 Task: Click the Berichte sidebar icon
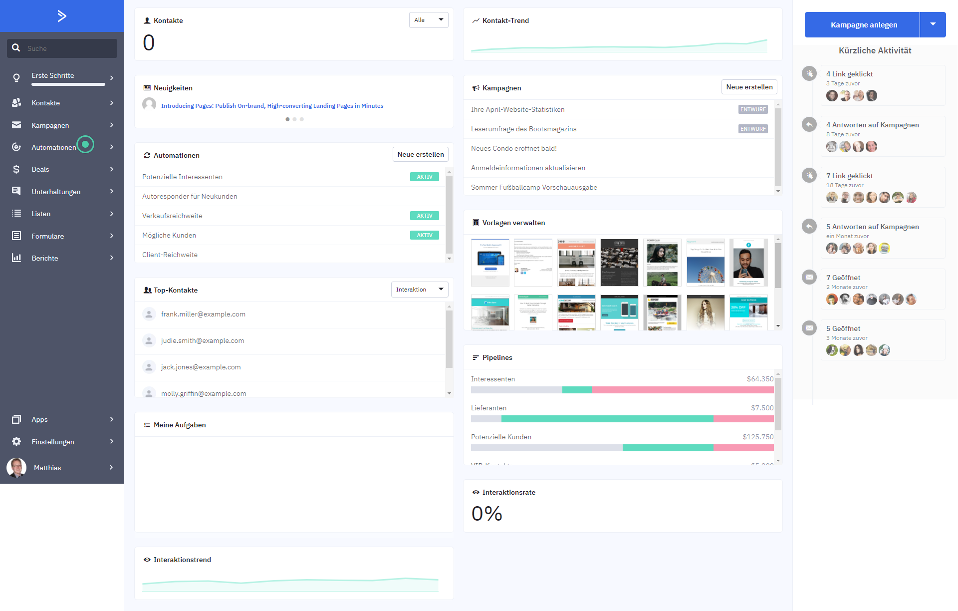point(17,259)
